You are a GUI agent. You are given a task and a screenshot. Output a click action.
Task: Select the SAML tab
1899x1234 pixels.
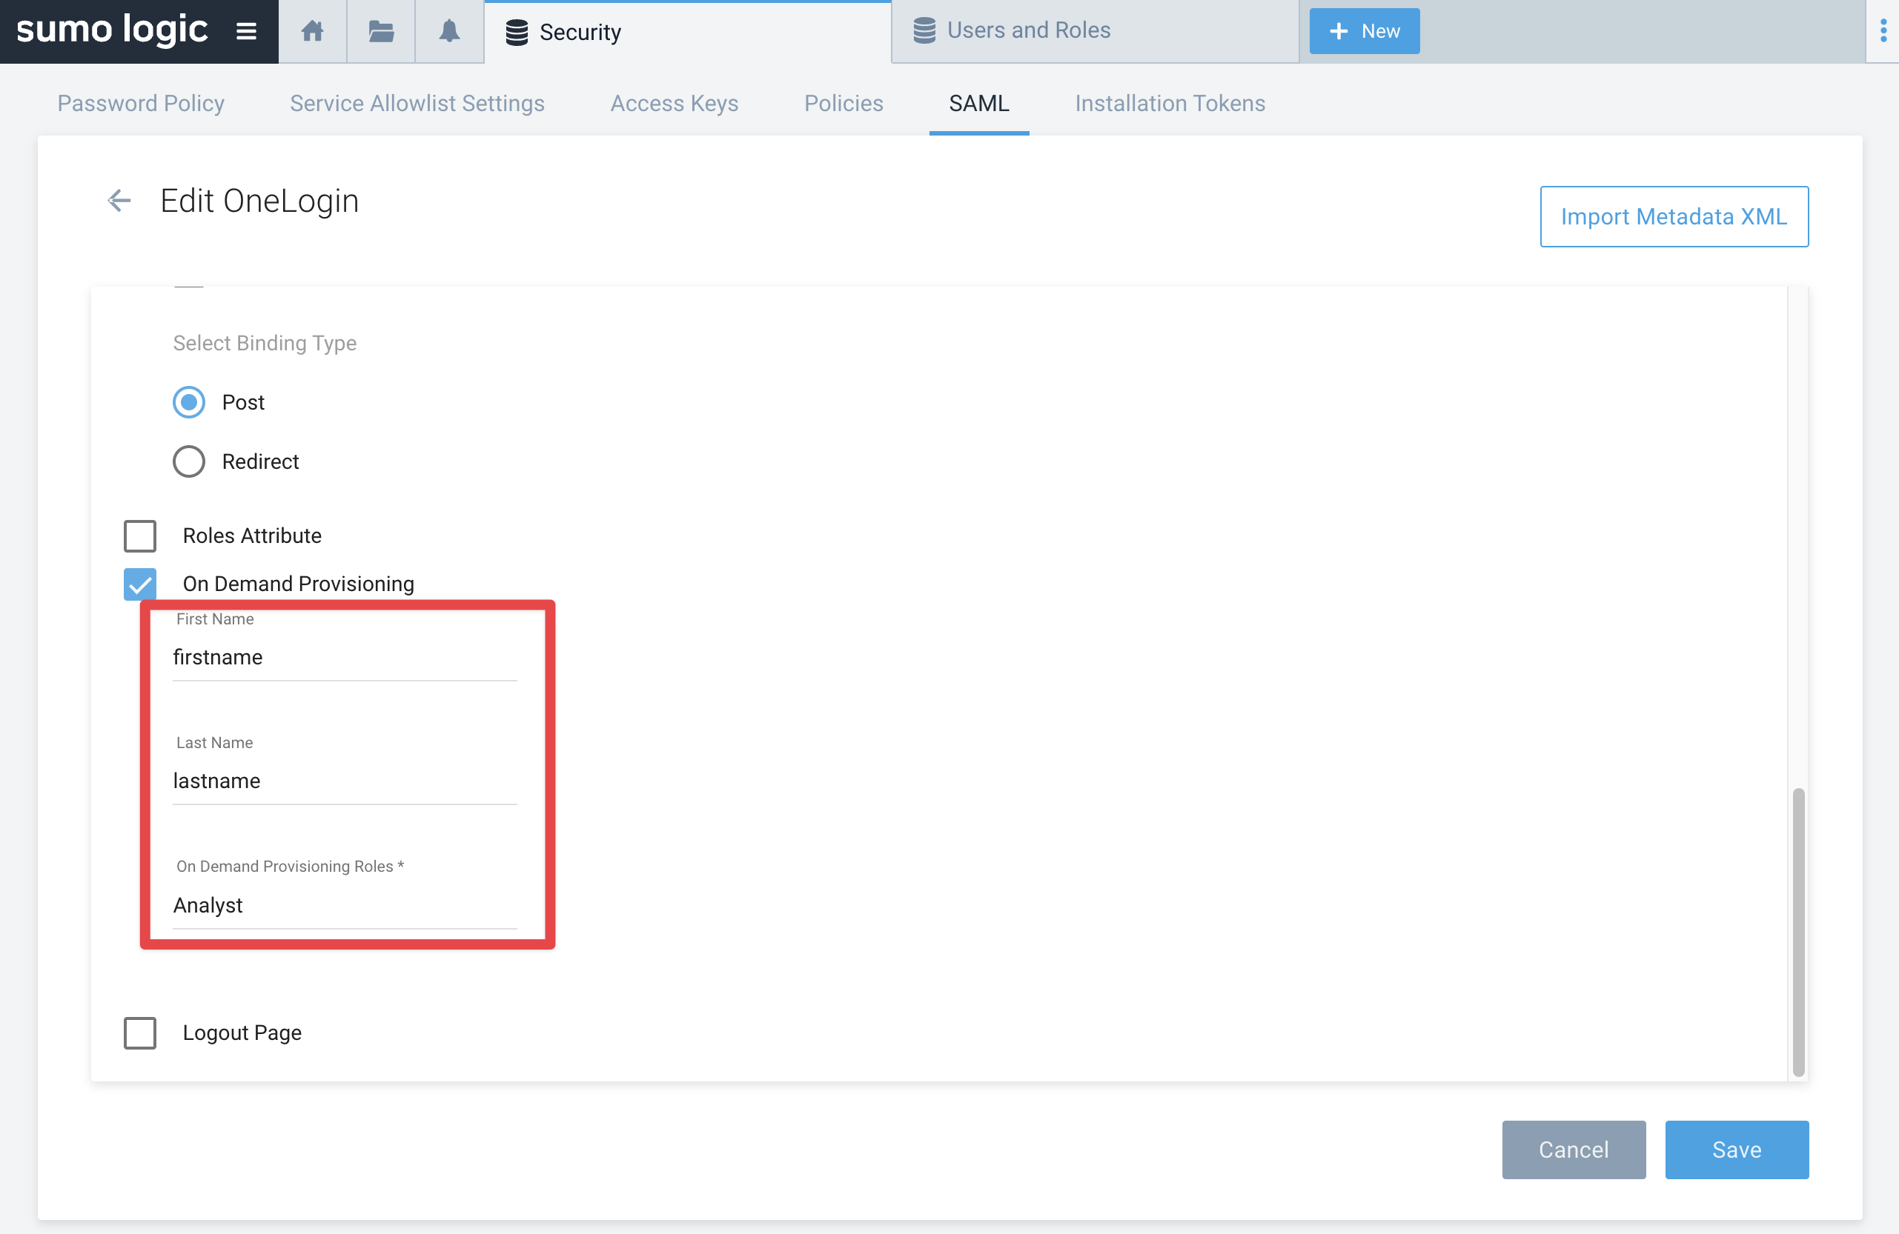pyautogui.click(x=979, y=104)
